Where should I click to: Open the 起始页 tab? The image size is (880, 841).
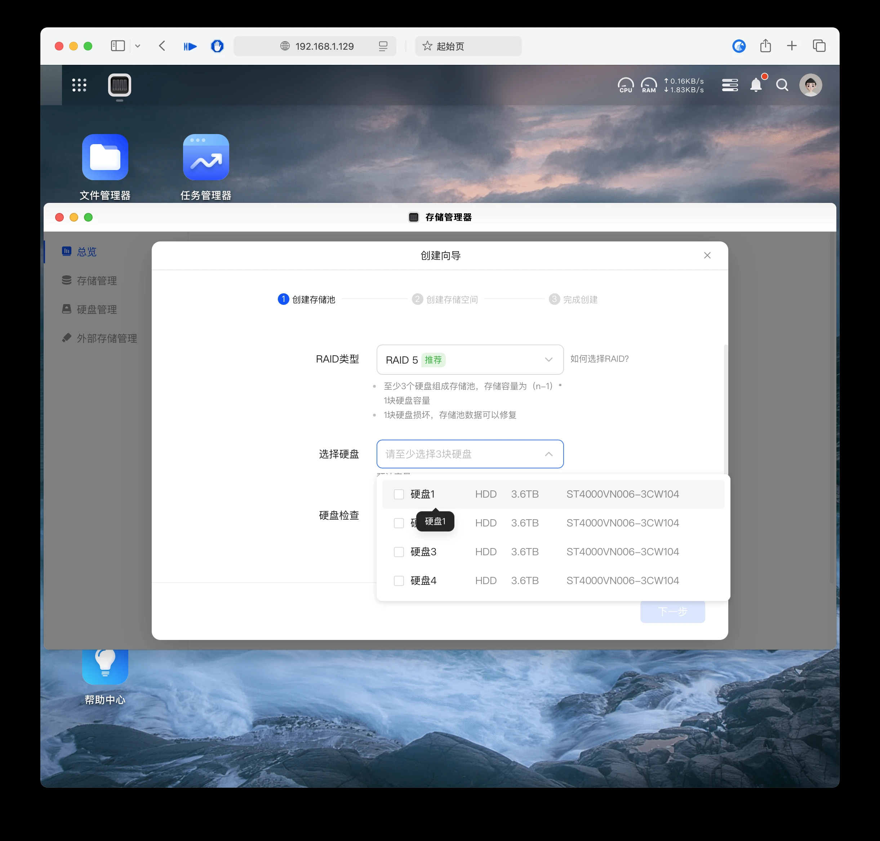tap(468, 46)
